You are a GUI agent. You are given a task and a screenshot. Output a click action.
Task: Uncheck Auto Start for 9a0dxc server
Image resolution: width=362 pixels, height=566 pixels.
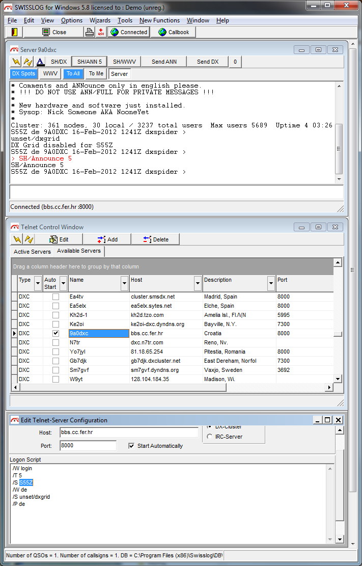click(x=56, y=333)
